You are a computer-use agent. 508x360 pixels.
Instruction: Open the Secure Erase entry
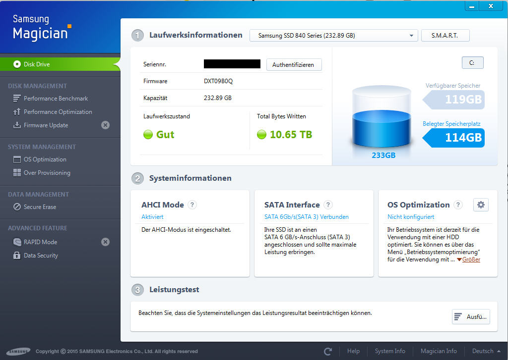[40, 206]
